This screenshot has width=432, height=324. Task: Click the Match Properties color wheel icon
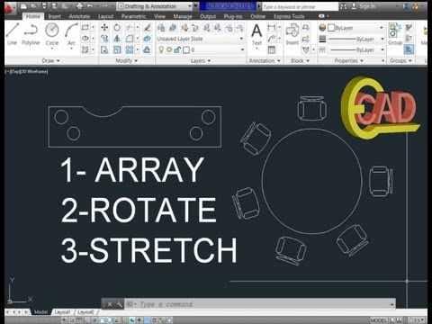[x=322, y=28]
